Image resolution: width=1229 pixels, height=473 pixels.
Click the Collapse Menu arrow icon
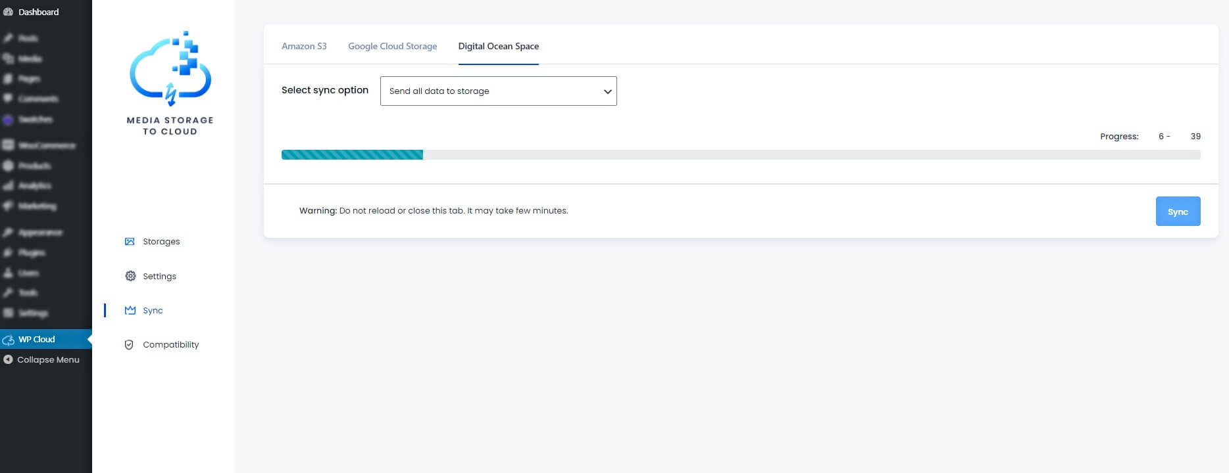8,359
